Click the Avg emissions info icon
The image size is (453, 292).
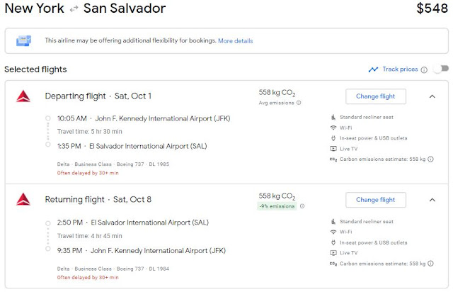(x=299, y=103)
